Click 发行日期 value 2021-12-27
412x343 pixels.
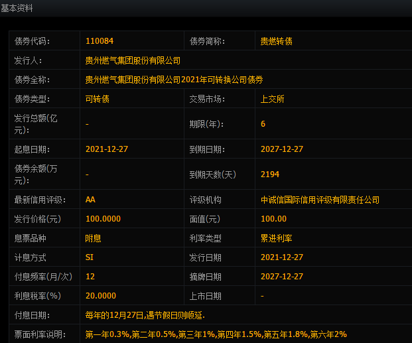pos(282,257)
